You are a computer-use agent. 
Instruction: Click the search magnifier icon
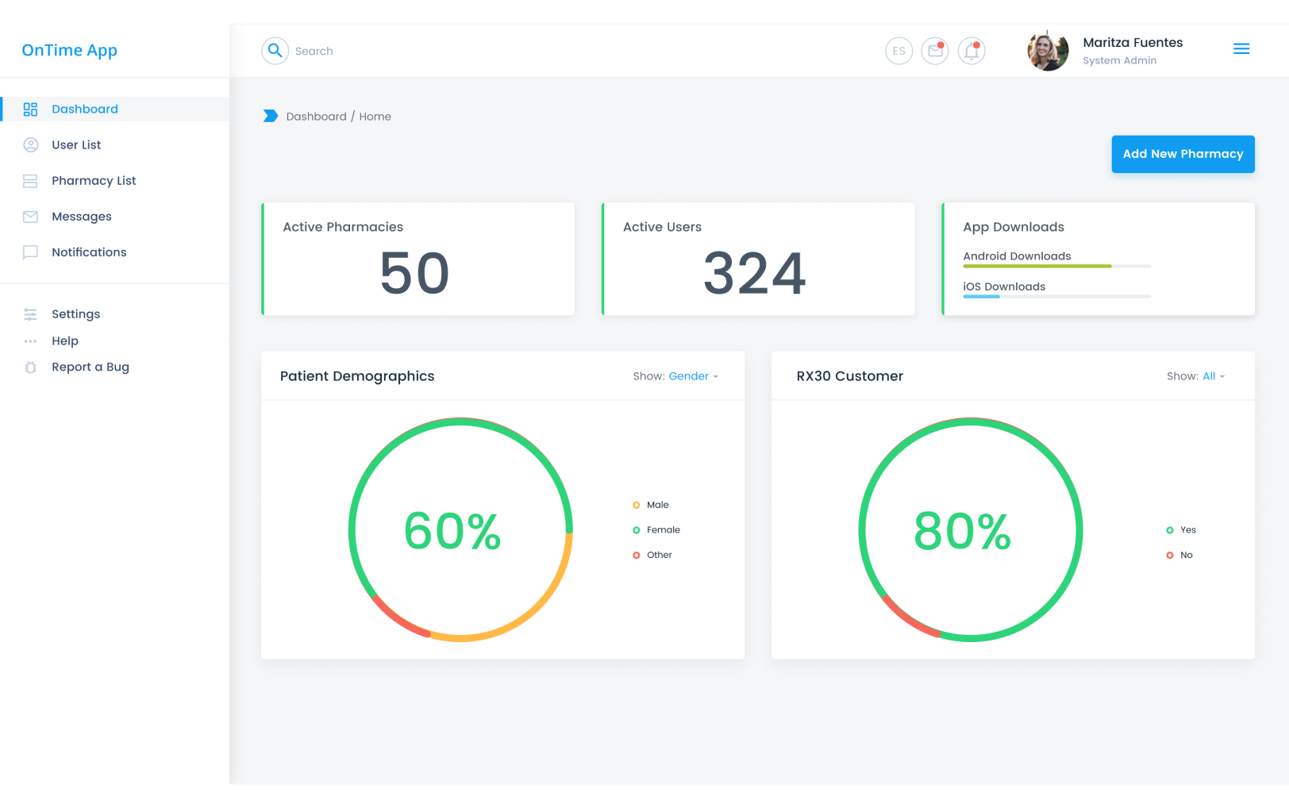point(275,51)
